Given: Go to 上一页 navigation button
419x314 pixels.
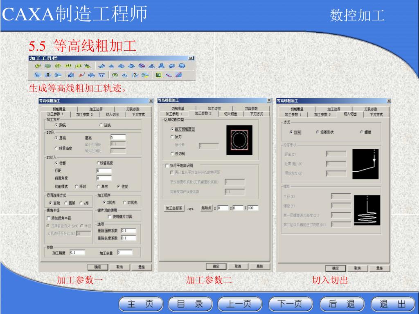Looking at the screenshot, I should point(240,304).
